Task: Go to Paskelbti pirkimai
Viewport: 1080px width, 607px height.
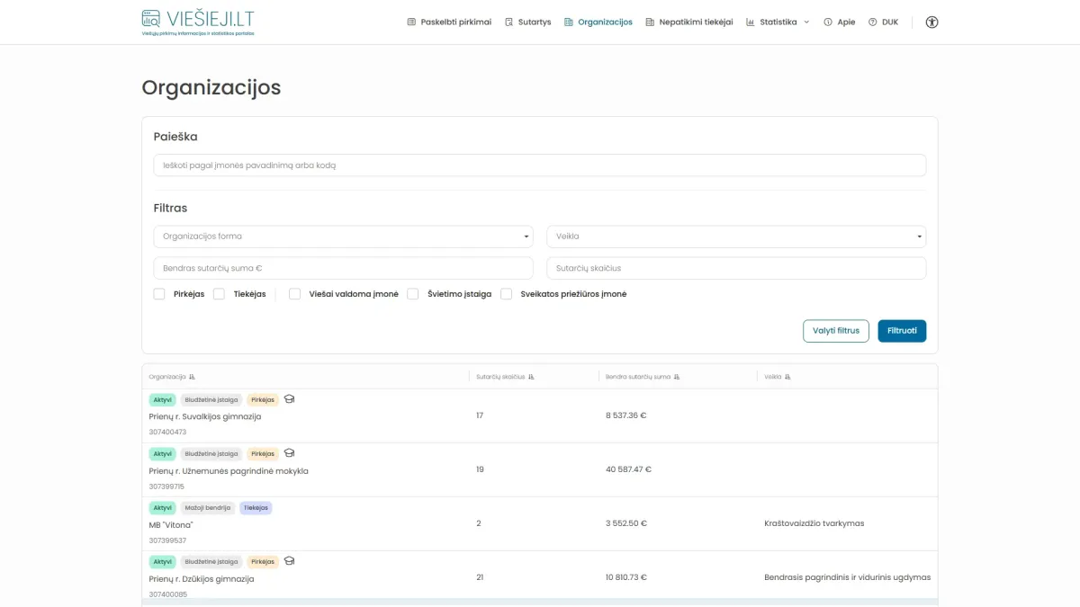Action: click(449, 22)
